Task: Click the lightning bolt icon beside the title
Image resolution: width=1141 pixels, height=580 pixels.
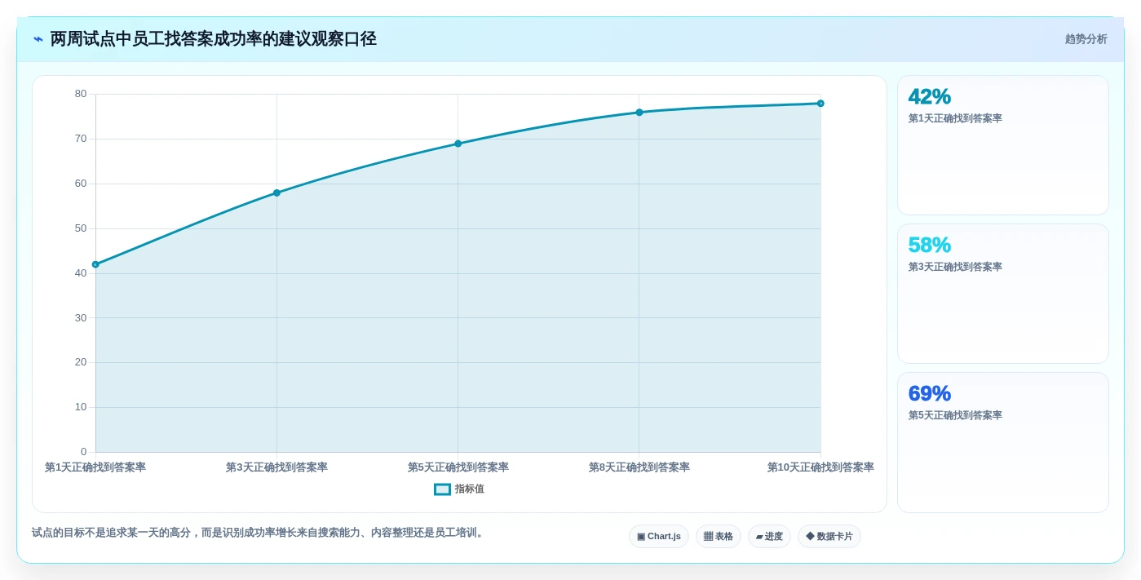Action: click(38, 39)
